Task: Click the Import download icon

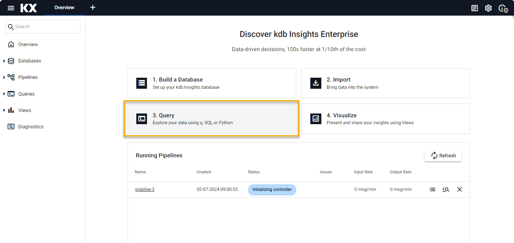Action: coord(316,83)
